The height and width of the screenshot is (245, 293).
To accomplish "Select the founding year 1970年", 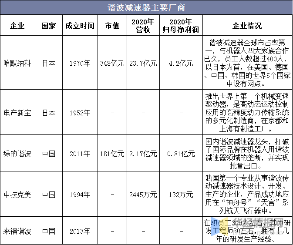I will (x=80, y=63).
